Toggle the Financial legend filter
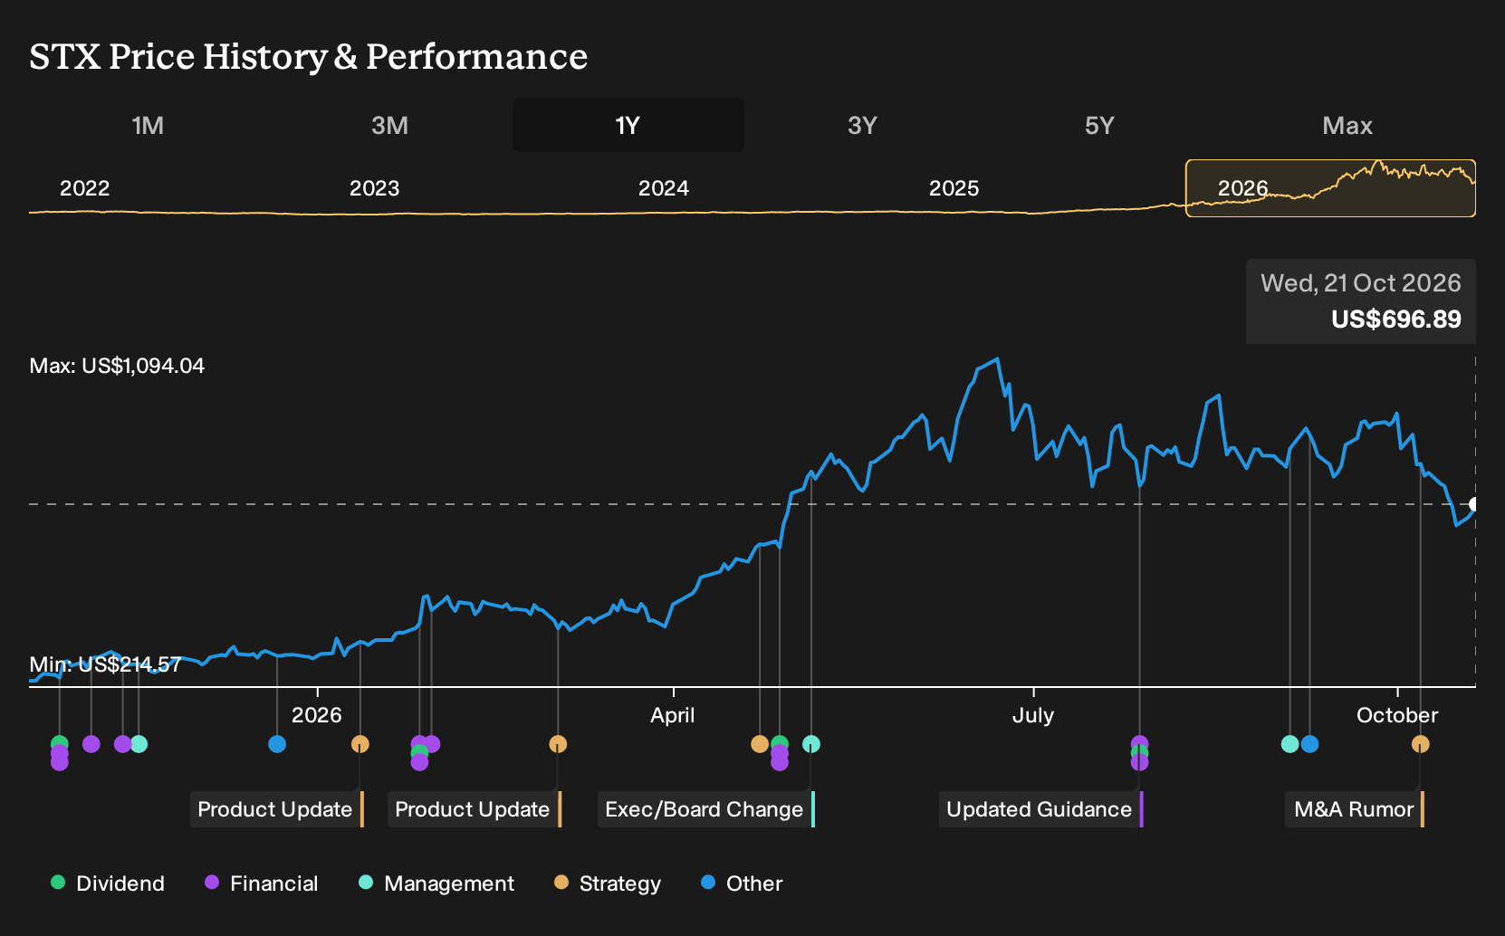This screenshot has height=936, width=1505. coord(262,883)
